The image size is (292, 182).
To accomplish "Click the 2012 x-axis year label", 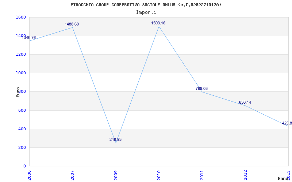I will pos(245,175).
